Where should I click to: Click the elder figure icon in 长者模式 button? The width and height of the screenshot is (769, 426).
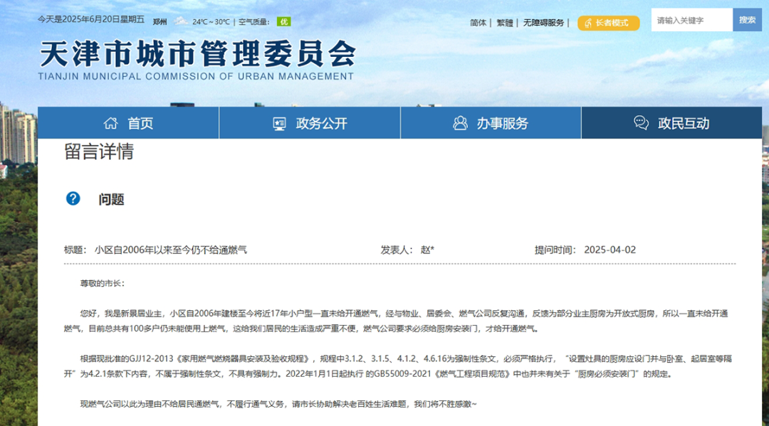click(x=587, y=23)
